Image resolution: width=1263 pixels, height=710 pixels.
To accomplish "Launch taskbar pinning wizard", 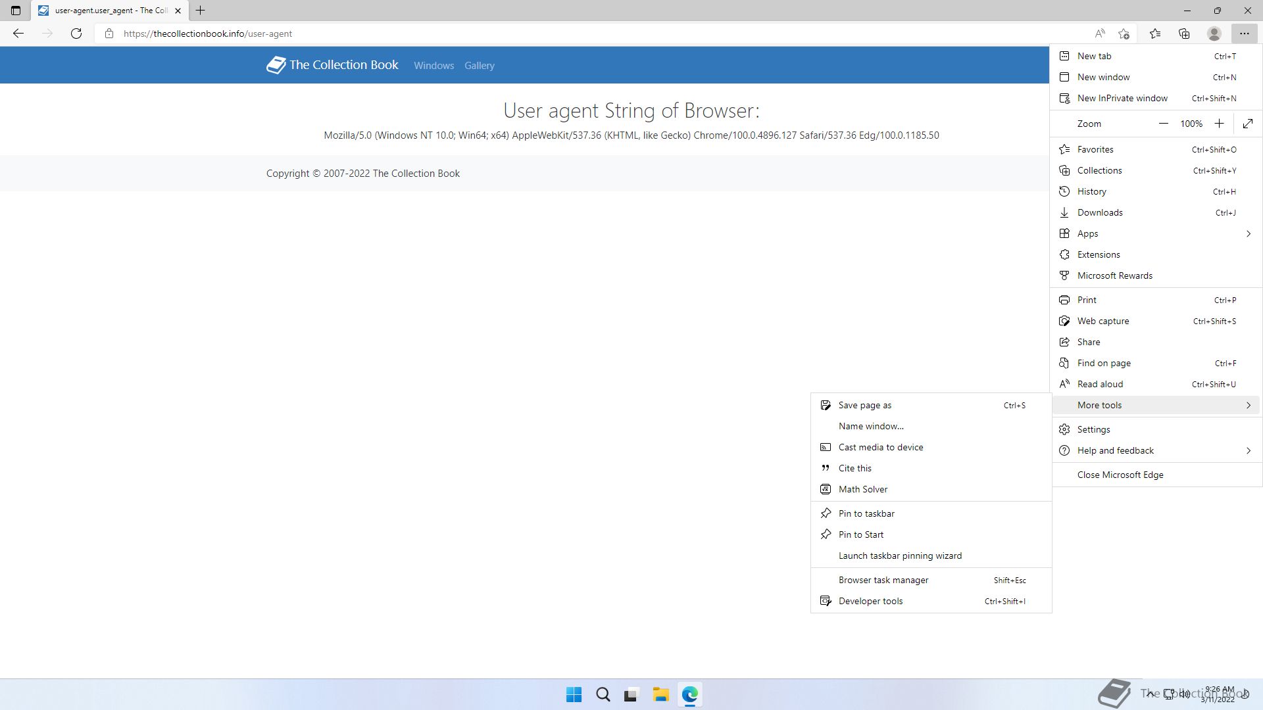I will pyautogui.click(x=931, y=556).
